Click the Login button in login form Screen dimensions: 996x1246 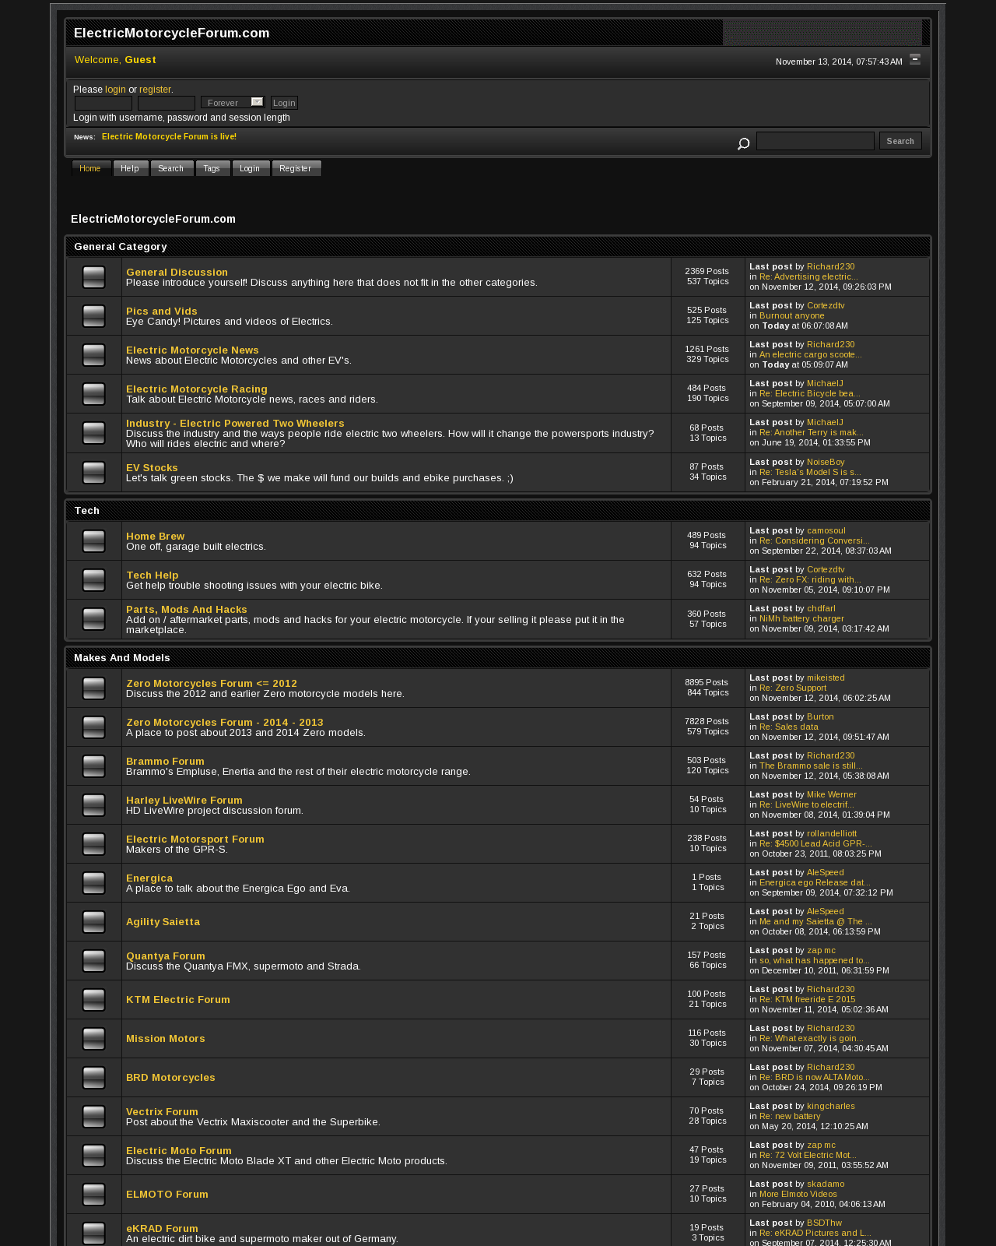point(284,103)
